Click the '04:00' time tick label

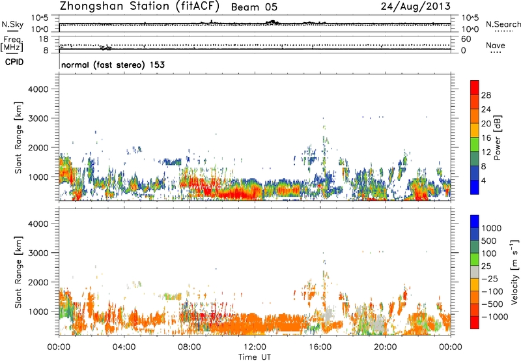click(x=124, y=347)
